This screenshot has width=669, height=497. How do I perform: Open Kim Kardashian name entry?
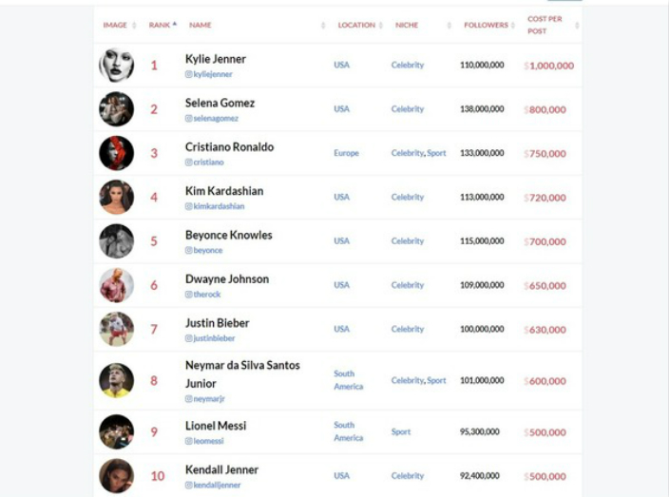click(x=224, y=191)
